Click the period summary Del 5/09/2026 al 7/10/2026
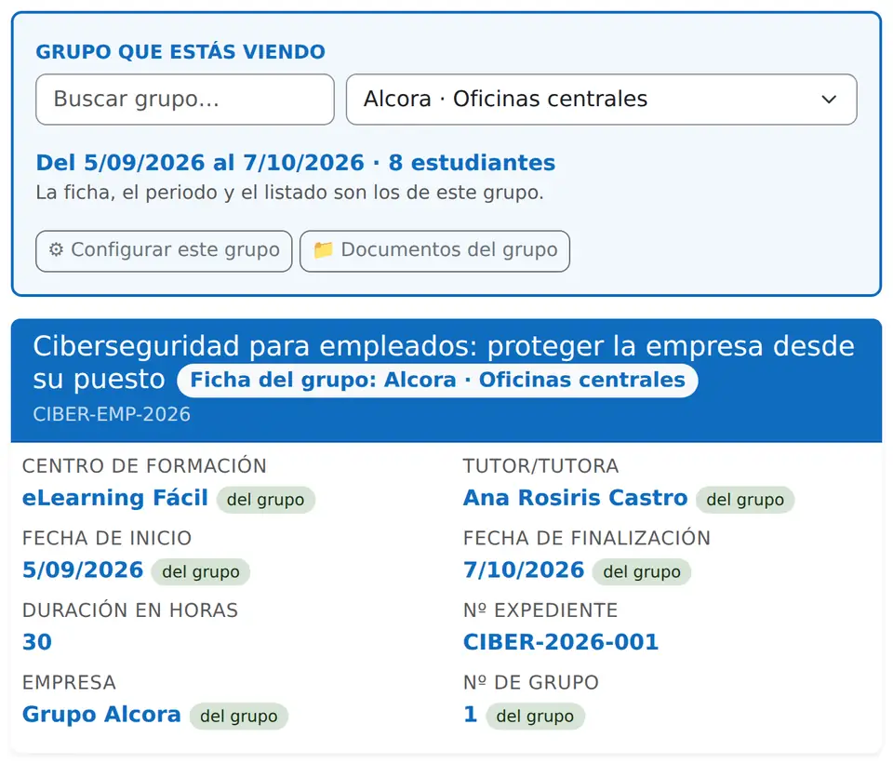 pos(200,163)
